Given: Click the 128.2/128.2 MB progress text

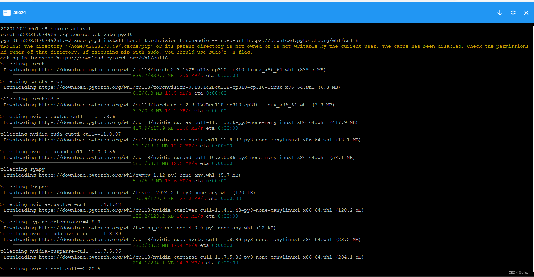Looking at the screenshot, I should (153, 216).
